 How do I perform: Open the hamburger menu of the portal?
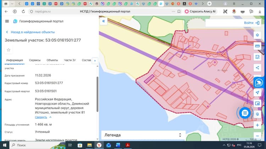click(7, 21)
